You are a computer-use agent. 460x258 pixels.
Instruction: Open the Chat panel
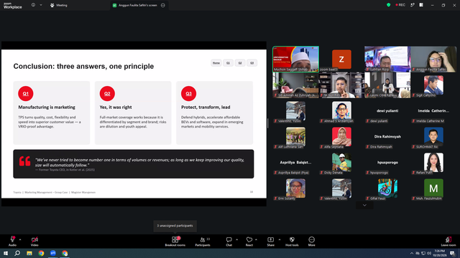pyautogui.click(x=229, y=241)
